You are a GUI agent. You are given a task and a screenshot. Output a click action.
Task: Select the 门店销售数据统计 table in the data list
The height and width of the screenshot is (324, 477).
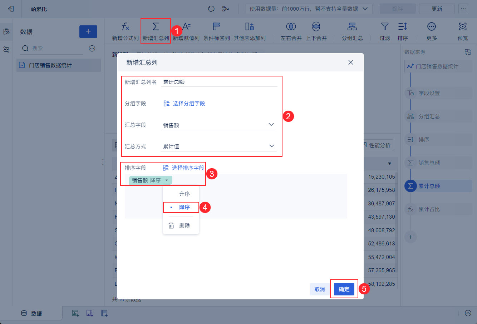pyautogui.click(x=59, y=65)
